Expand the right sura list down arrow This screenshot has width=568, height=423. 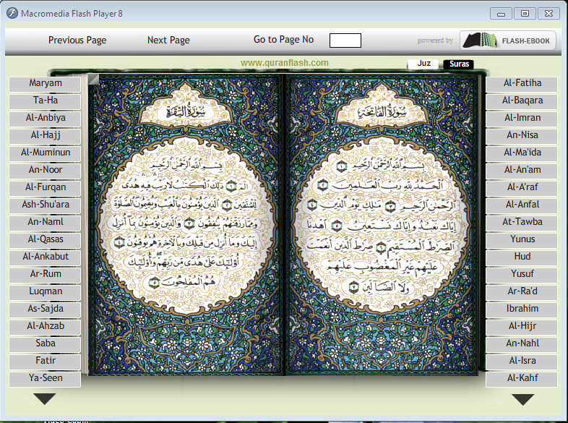pyautogui.click(x=522, y=399)
